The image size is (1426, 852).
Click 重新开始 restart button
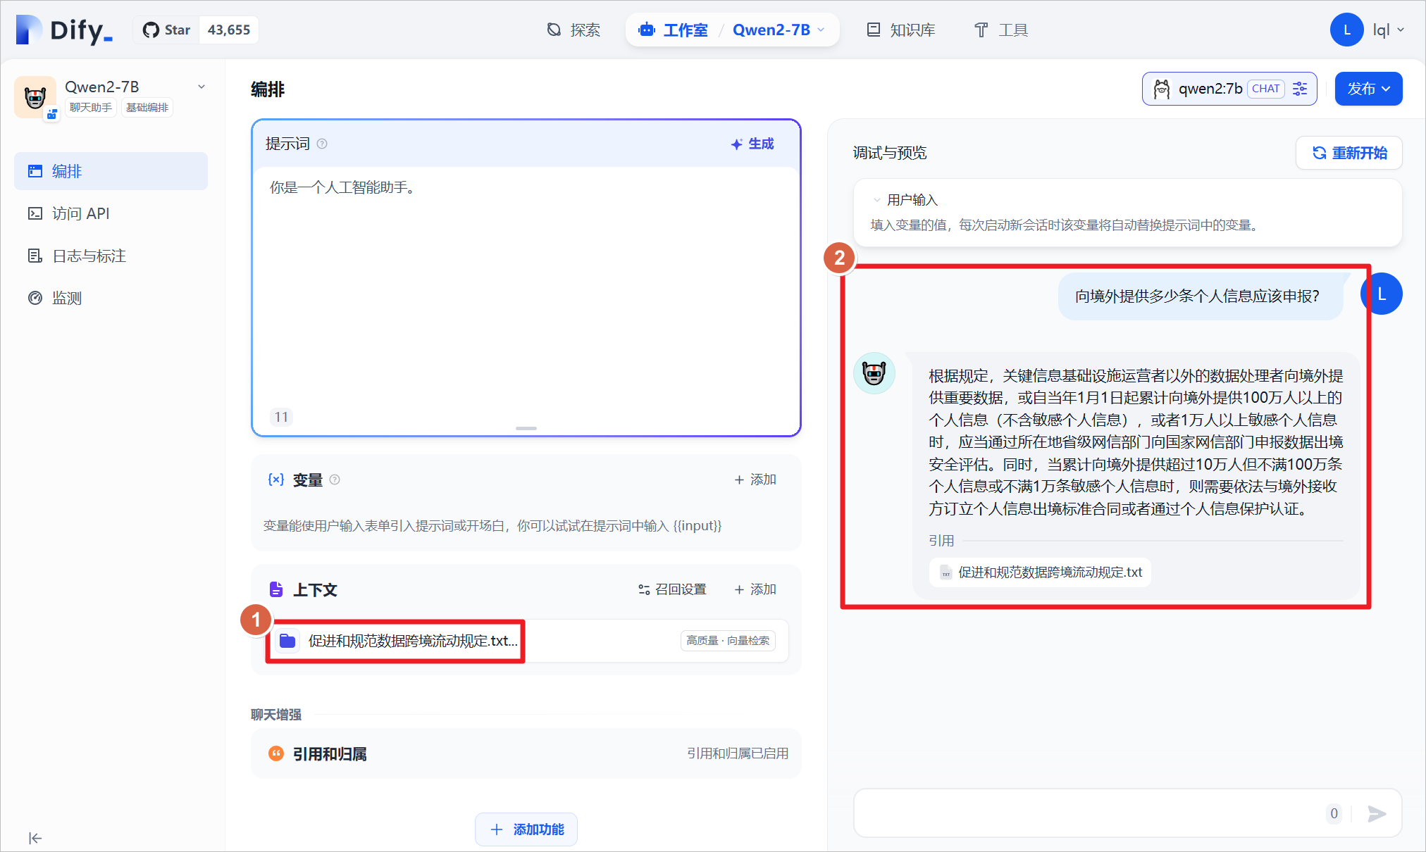coord(1349,153)
